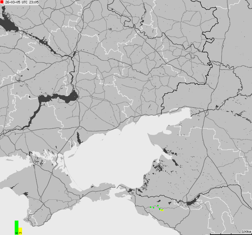The width and height of the screenshot is (252, 235).
Task: Click the number 3 under the yellow legend segment
Action: point(20,233)
